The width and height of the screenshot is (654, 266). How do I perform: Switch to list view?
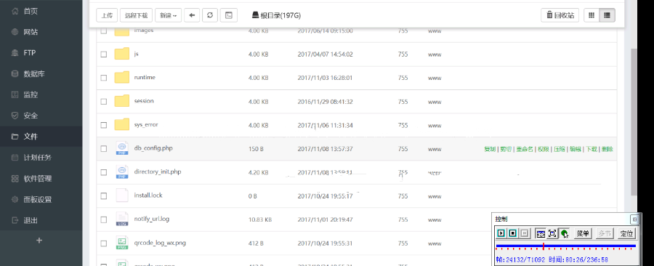(607, 15)
